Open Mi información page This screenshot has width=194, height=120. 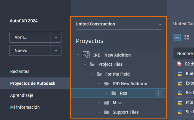(x=25, y=107)
